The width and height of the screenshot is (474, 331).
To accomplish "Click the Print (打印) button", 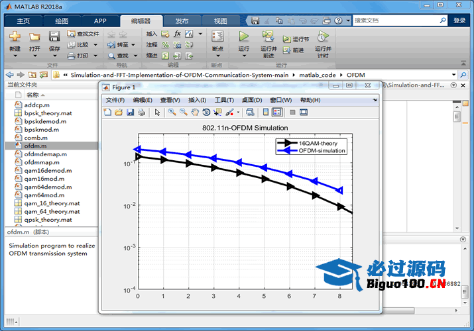I will [x=78, y=56].
